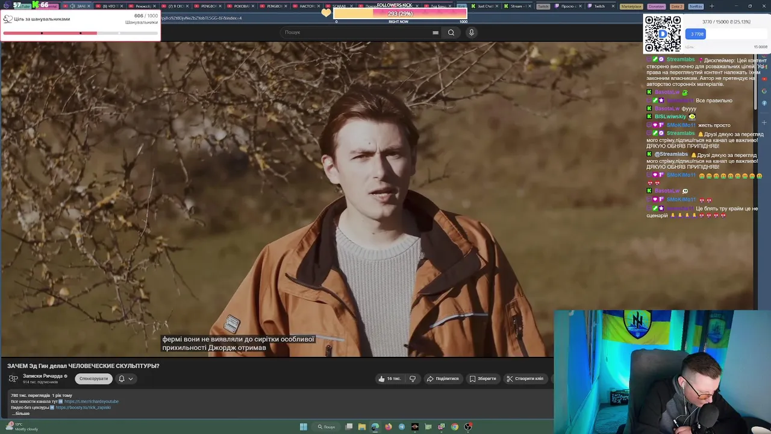Click BISLwiwskiy username in chat
Image resolution: width=771 pixels, height=434 pixels.
[x=670, y=116]
